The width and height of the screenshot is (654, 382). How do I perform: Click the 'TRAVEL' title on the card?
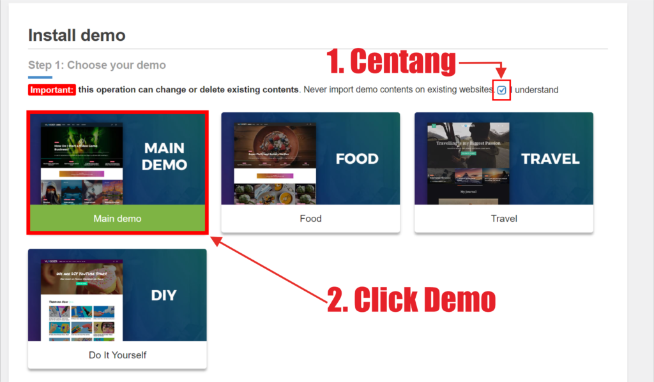click(x=550, y=159)
